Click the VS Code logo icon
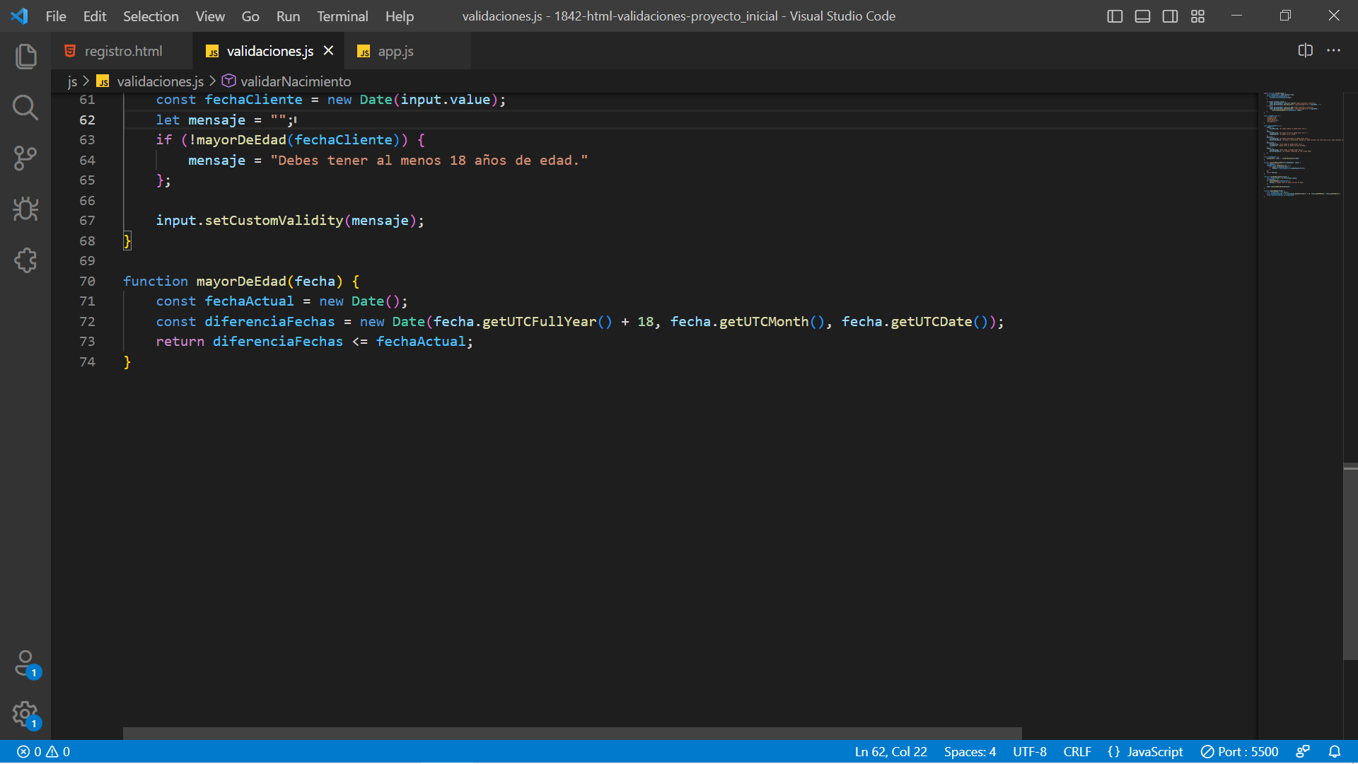The width and height of the screenshot is (1358, 764). click(19, 16)
